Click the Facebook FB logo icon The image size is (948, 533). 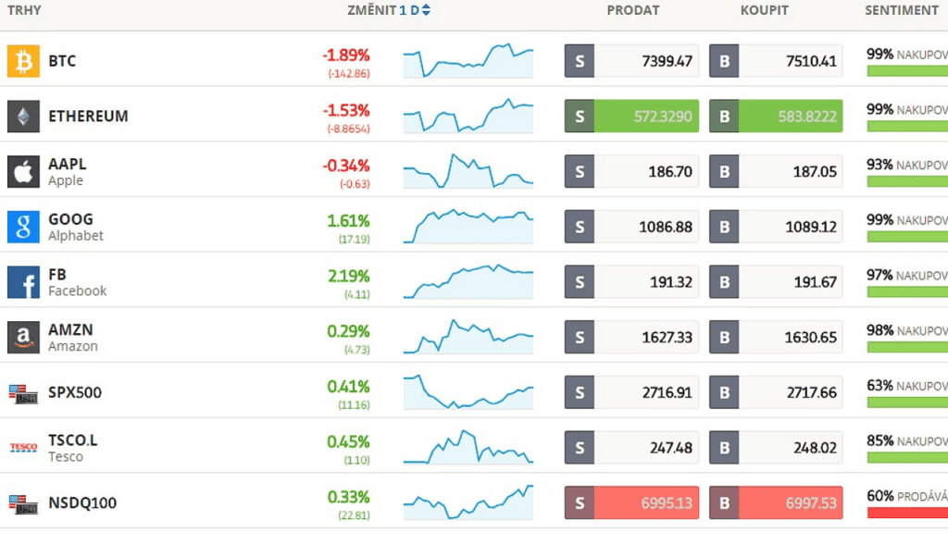click(x=23, y=282)
